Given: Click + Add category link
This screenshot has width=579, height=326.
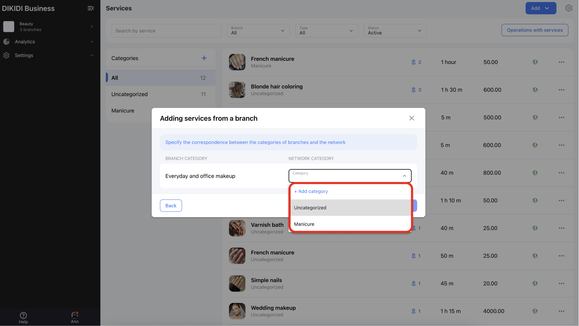Looking at the screenshot, I should 311,191.
